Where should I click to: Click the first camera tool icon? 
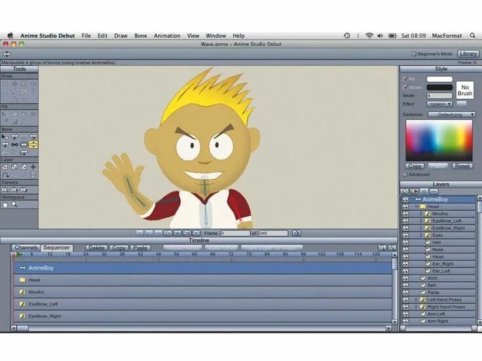(x=5, y=190)
